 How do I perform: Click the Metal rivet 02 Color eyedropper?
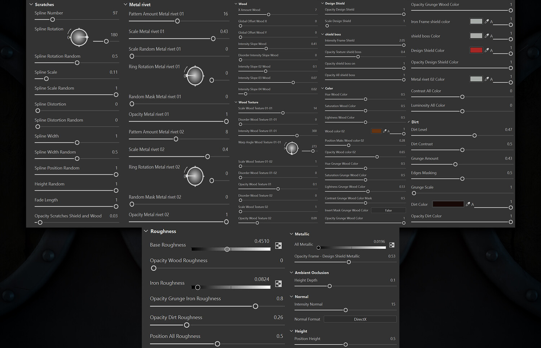[487, 79]
